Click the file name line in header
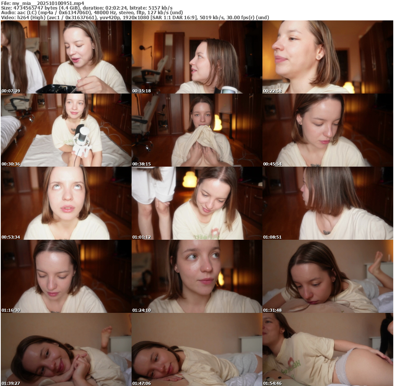394x386 pixels. [43, 3]
